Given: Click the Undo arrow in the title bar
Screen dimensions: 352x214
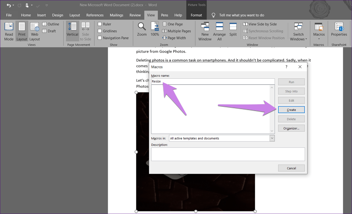Looking at the screenshot, I should 9,5.
